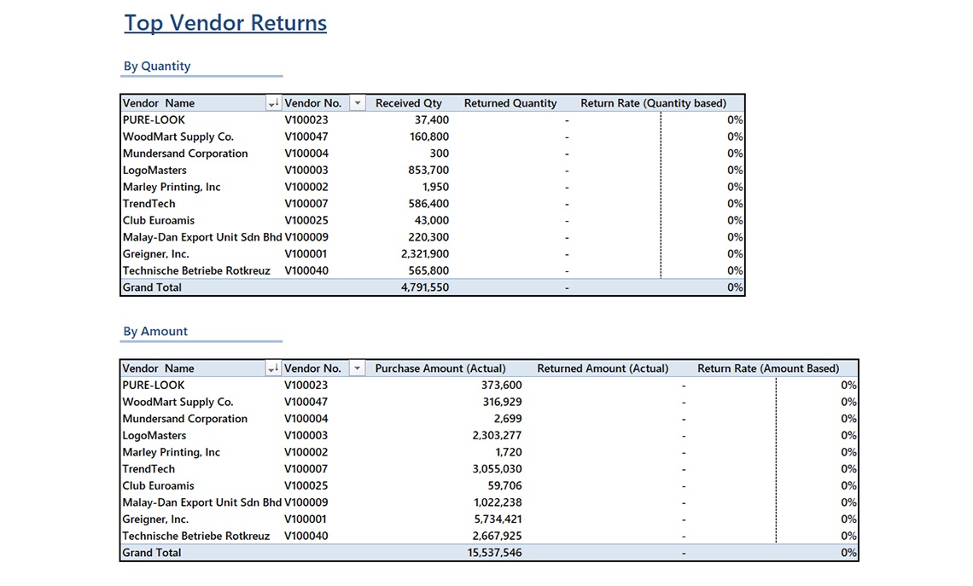Select Club Euroamis in By Quantity table

tap(158, 221)
